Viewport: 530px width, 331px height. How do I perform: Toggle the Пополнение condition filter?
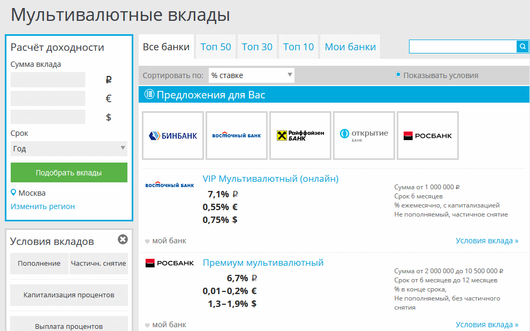[39, 264]
